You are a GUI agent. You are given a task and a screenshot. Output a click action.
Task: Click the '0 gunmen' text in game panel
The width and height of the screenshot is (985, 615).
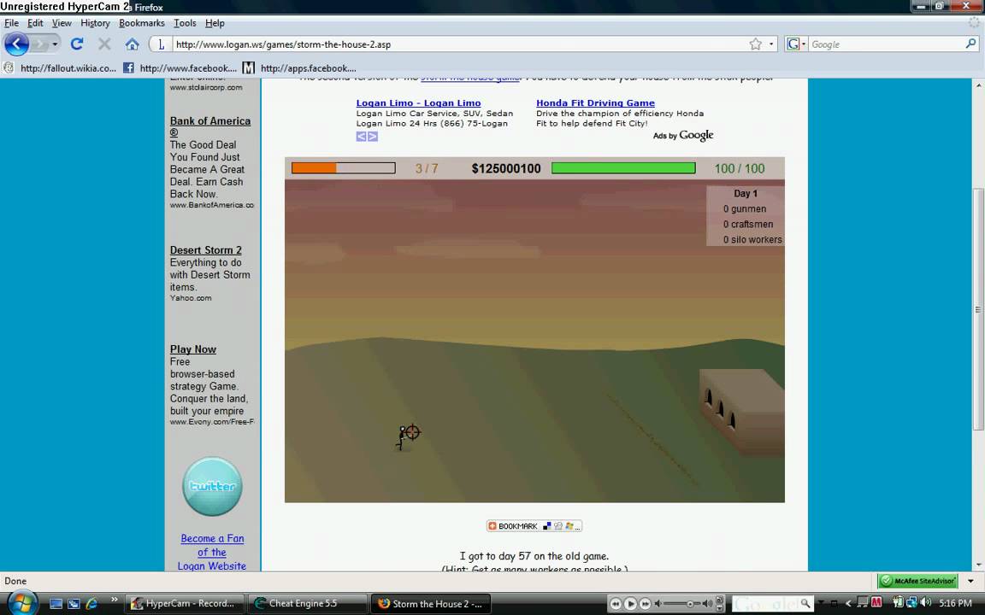tap(745, 209)
